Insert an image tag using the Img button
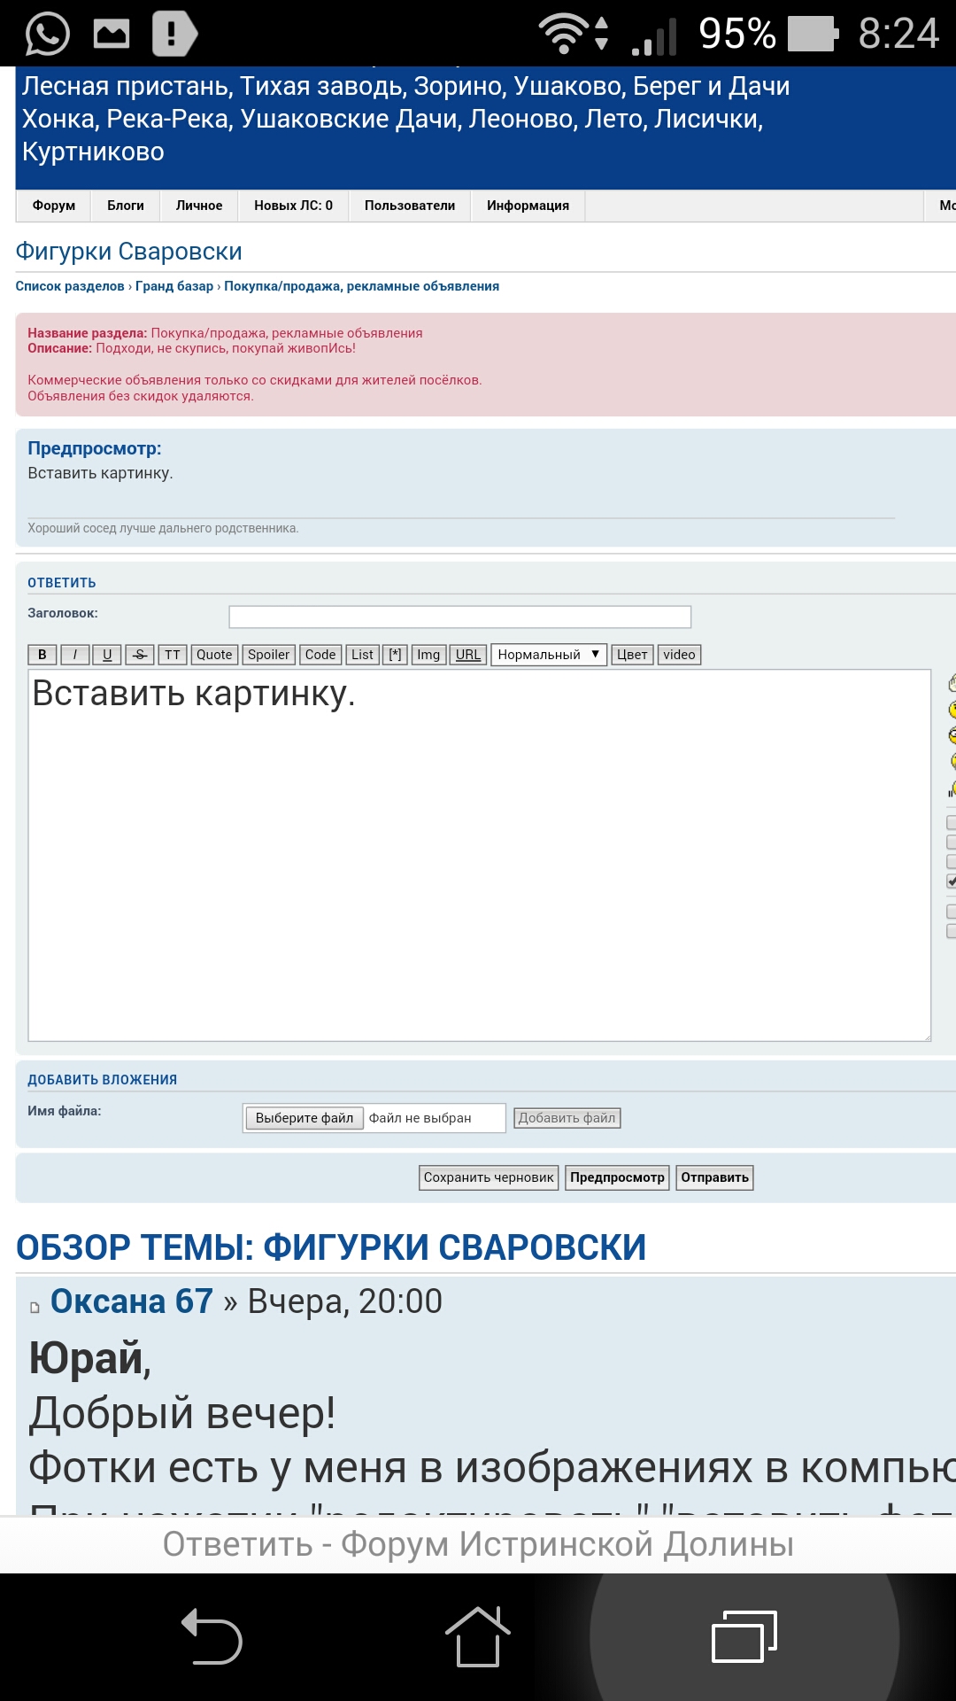 tap(428, 655)
